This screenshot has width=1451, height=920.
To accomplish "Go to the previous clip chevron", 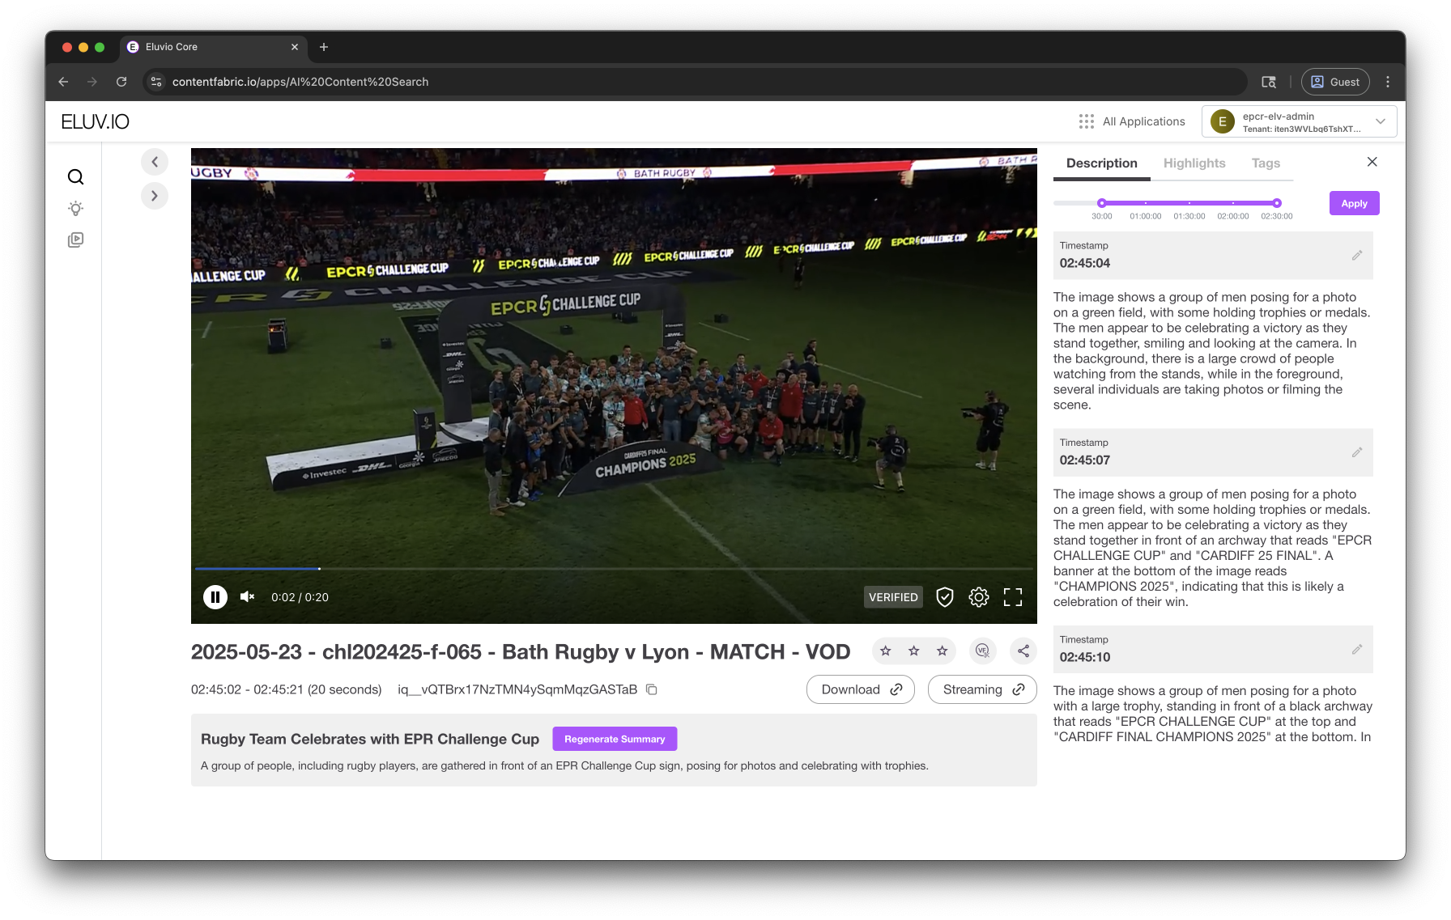I will click(x=155, y=162).
